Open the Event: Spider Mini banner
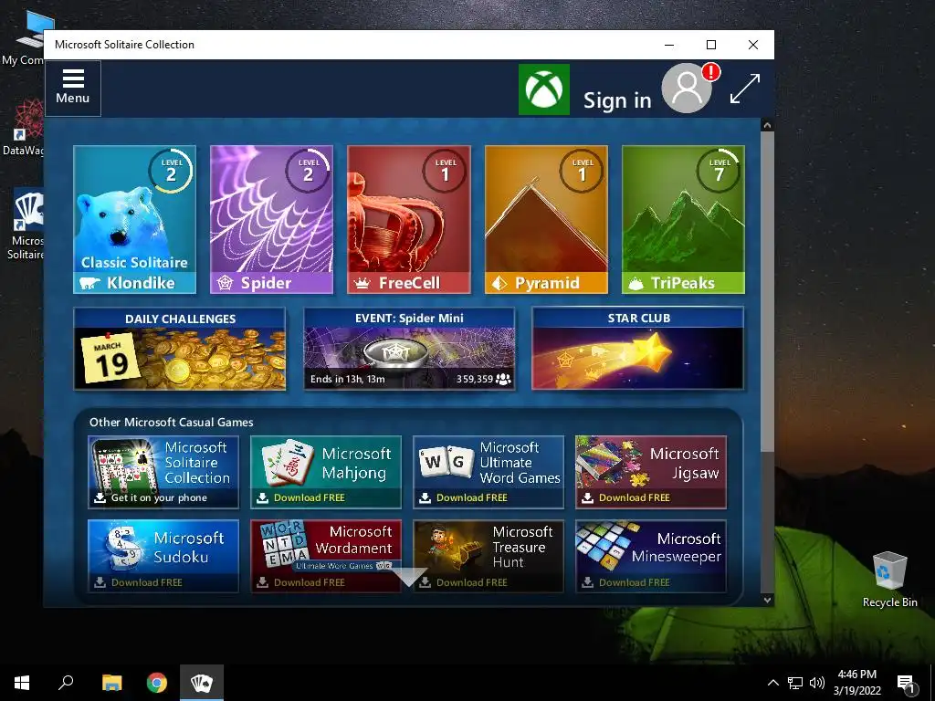 [x=409, y=349]
